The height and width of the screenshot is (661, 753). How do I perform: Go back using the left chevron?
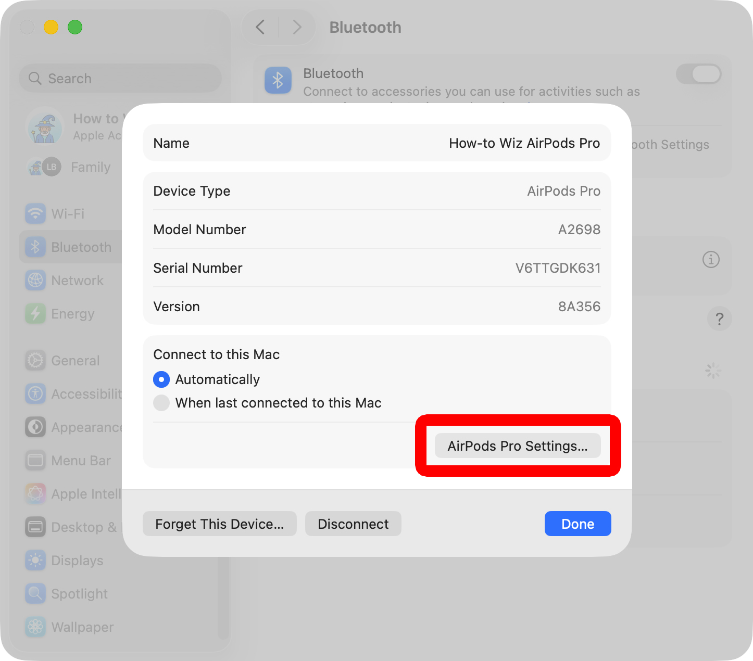(x=260, y=27)
